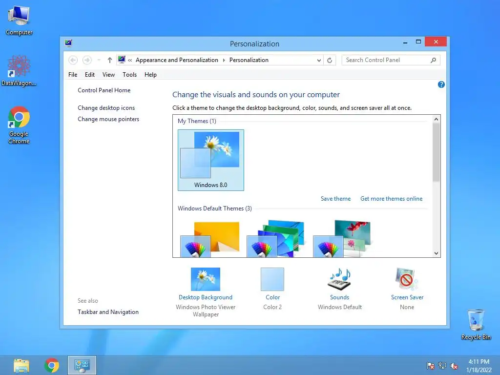500x375 pixels.
Task: Click the Color text link
Action: (272, 297)
